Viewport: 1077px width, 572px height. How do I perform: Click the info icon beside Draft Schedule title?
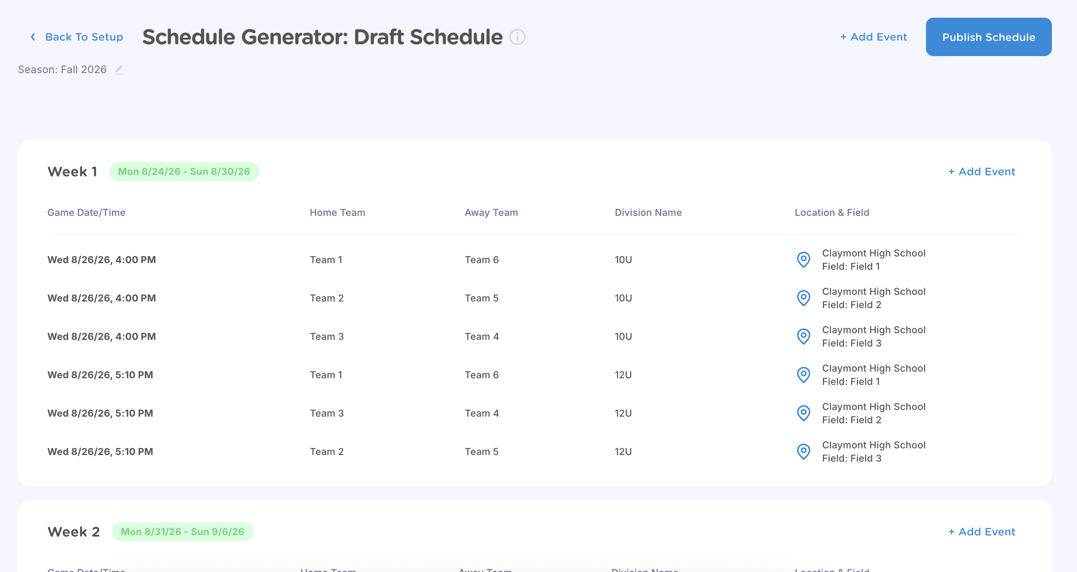(517, 37)
